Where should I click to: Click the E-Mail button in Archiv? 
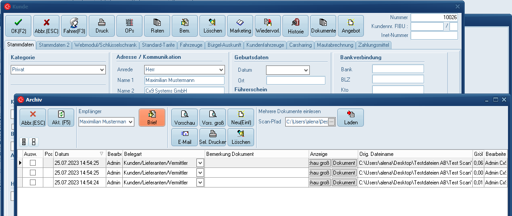pyautogui.click(x=185, y=137)
